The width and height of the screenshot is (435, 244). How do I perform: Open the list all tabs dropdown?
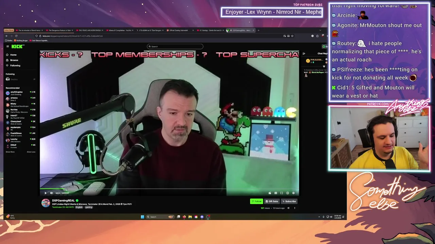[x=320, y=30]
